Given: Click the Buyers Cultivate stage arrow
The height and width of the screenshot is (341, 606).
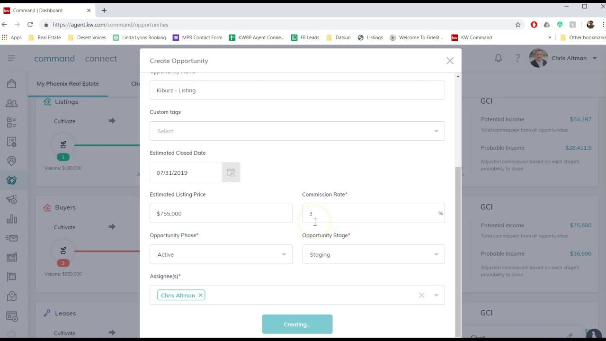Looking at the screenshot, I should point(112,227).
